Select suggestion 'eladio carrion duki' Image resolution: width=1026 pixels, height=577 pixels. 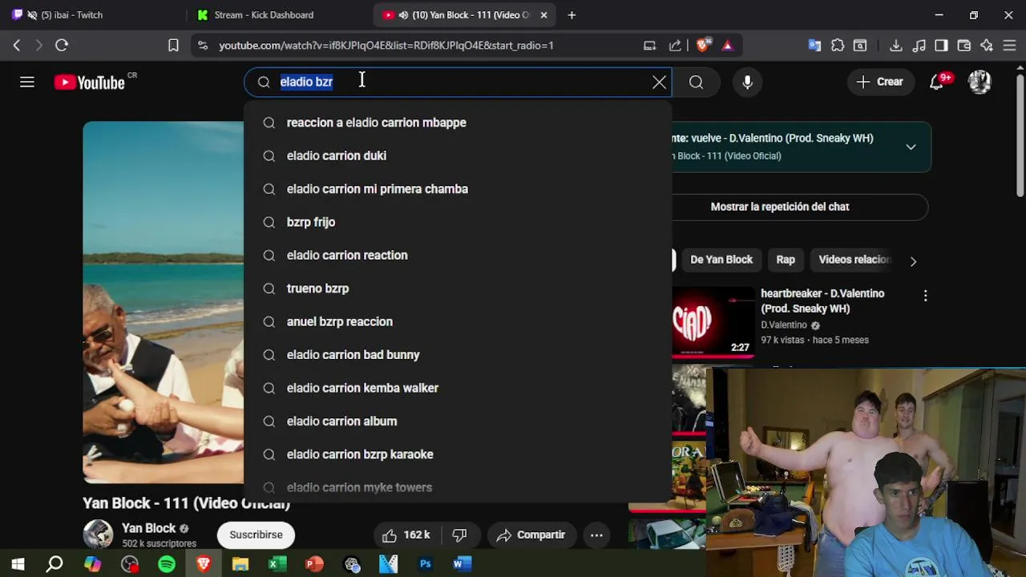pos(457,155)
